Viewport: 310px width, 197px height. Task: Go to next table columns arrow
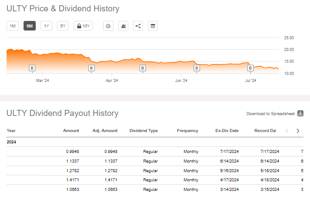(298, 131)
